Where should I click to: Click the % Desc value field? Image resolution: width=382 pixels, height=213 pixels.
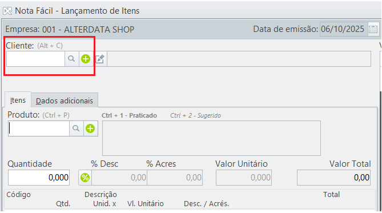[x=119, y=178]
